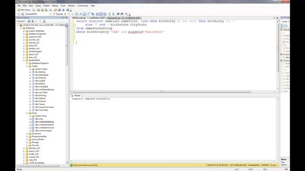305x171 pixels.
Task: Switch to the first SQLQuery editor tab
Action: [89, 18]
